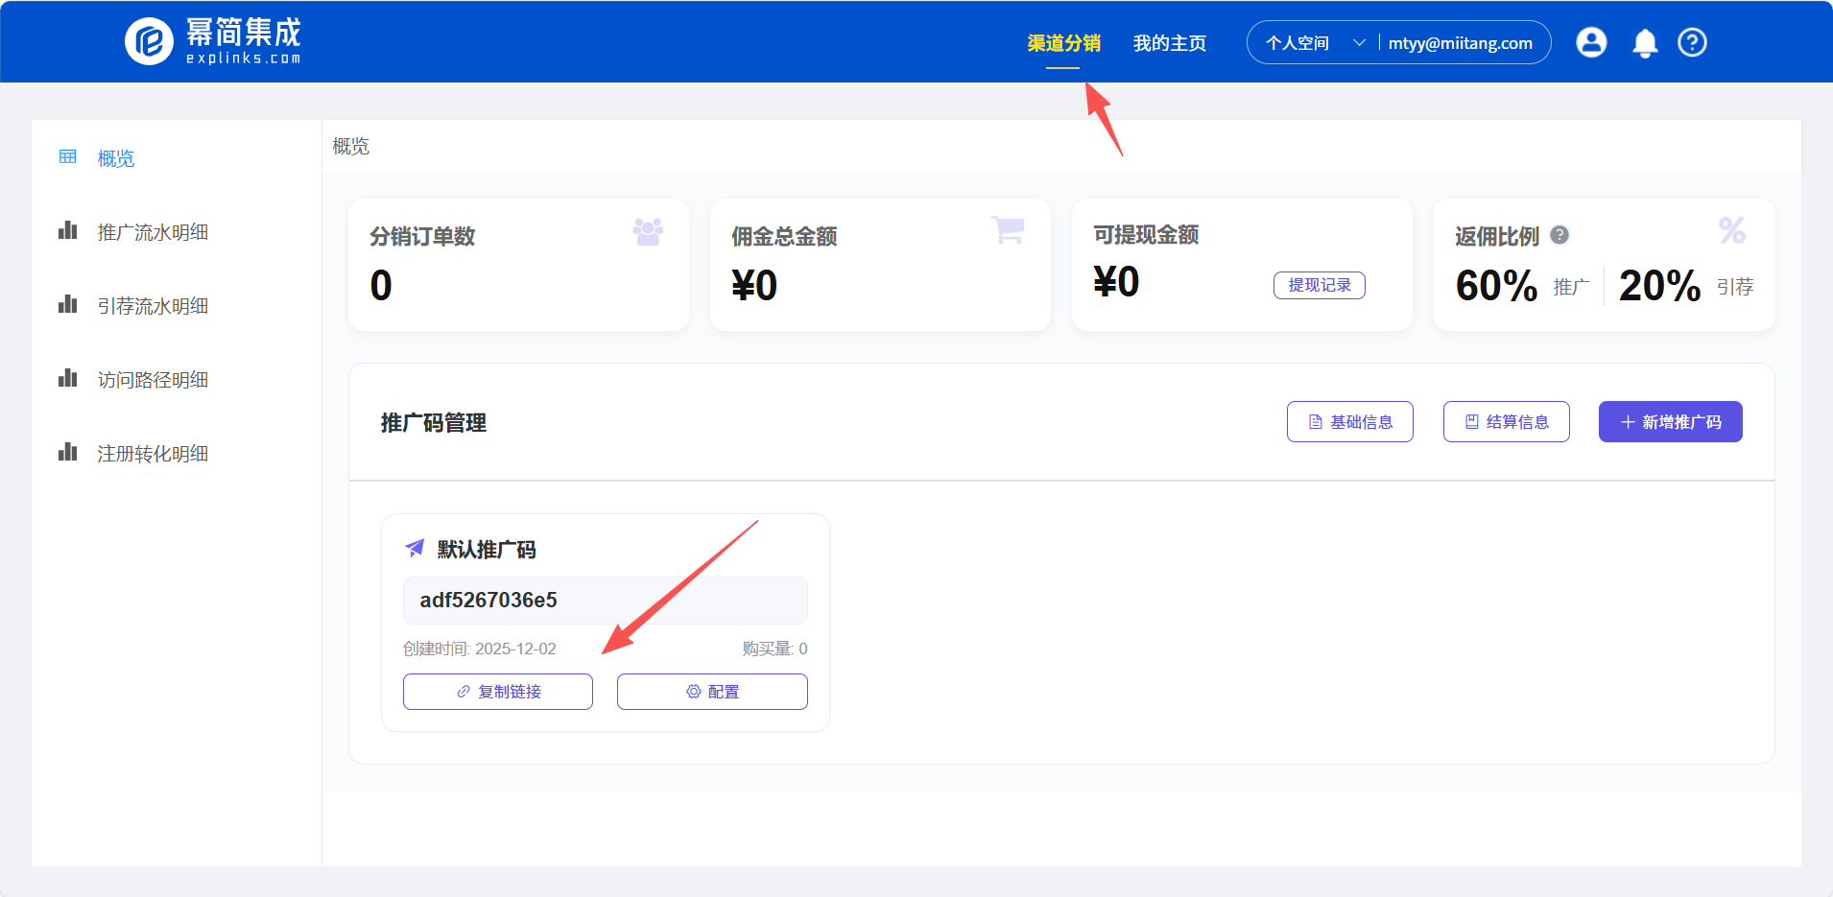The image size is (1833, 897).
Task: Switch to the 我的主页 tab
Action: click(x=1170, y=42)
